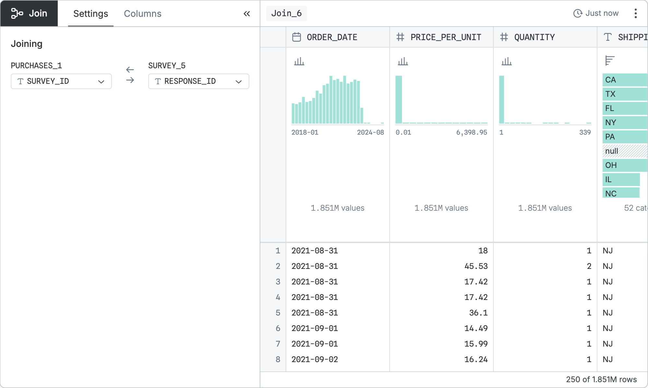Click the ORDER_DATE histogram chart icon

[299, 61]
